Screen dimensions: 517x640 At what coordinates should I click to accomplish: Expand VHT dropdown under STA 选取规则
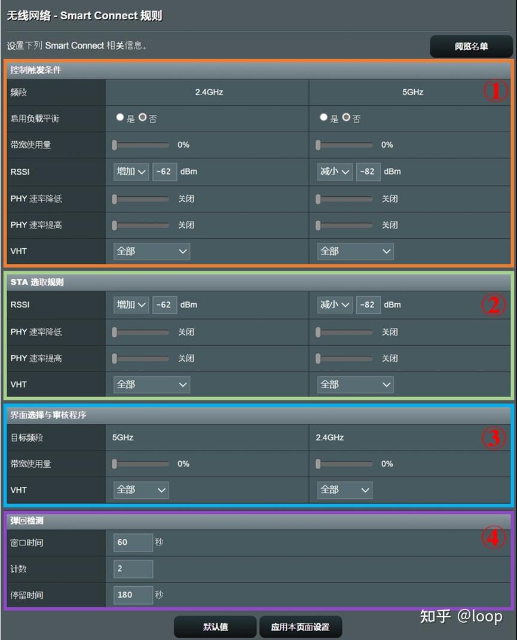(x=151, y=385)
